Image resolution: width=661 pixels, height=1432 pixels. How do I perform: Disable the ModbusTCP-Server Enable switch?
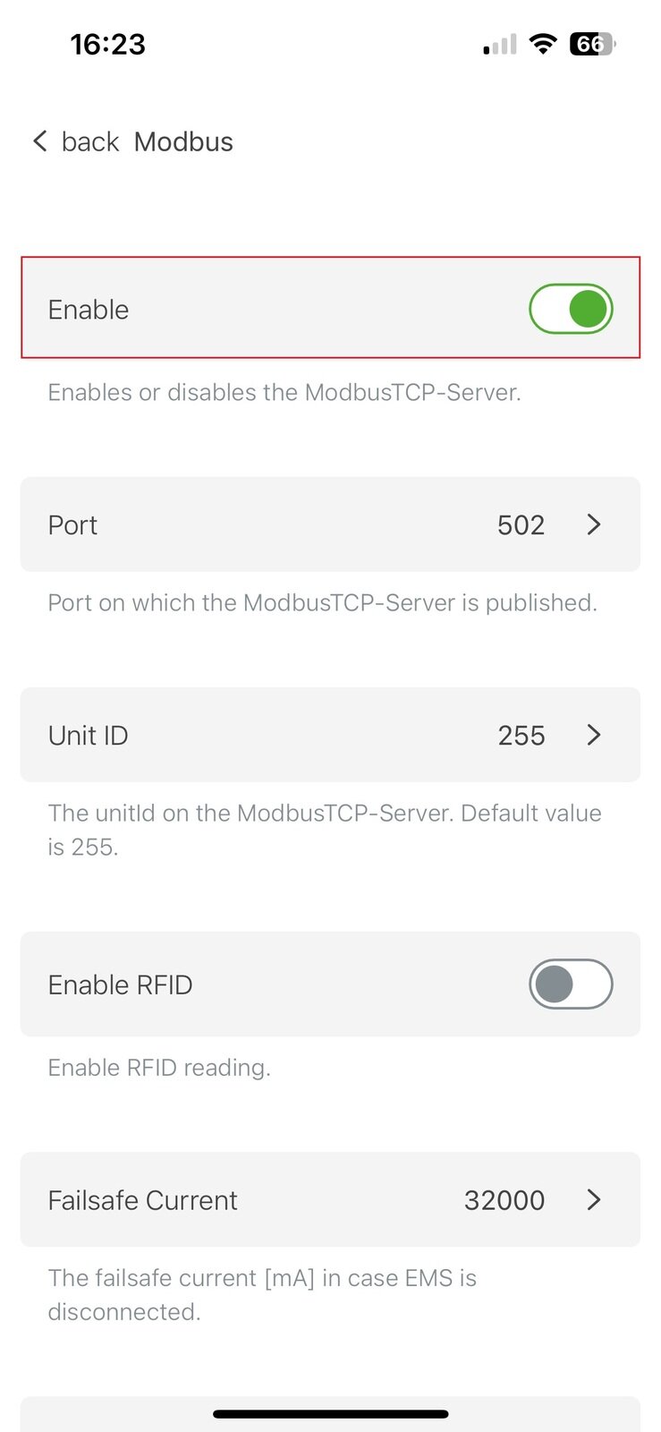(571, 308)
